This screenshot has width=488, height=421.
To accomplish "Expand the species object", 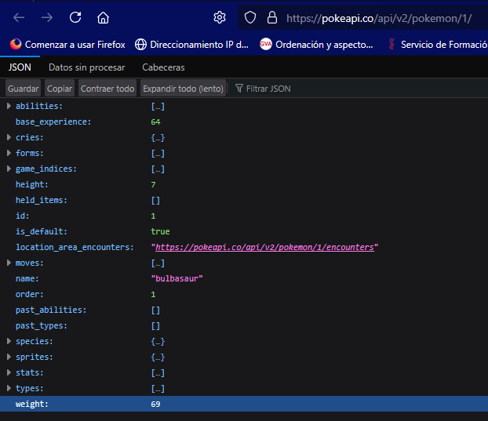I will click(x=9, y=341).
